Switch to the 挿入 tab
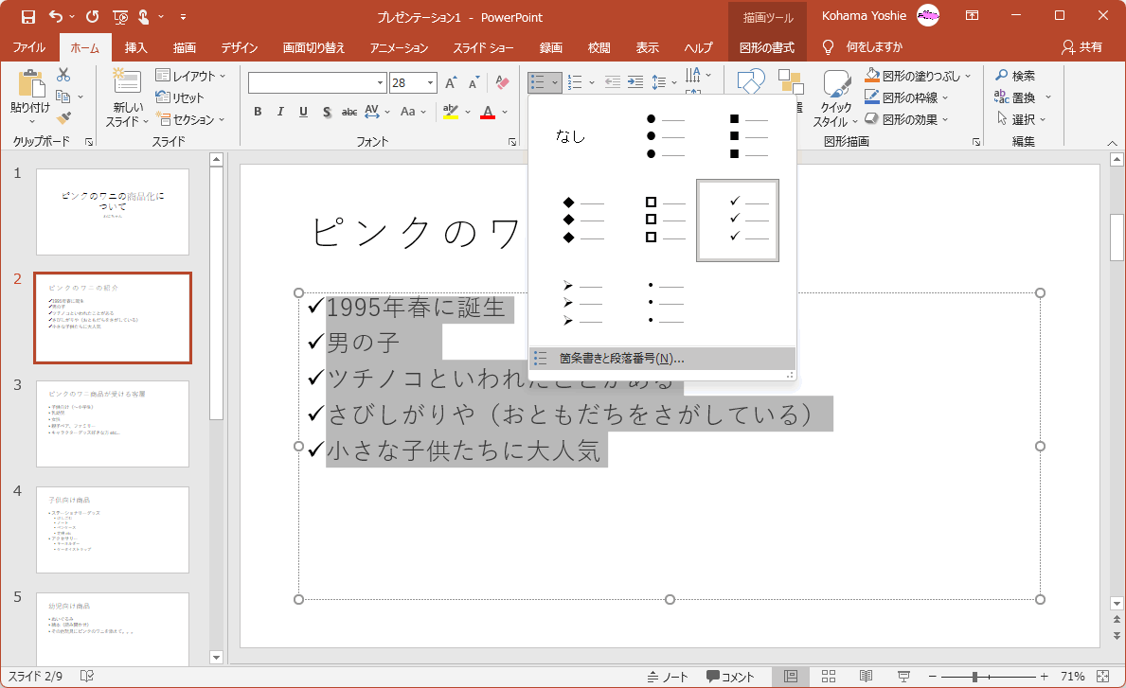Screen dimensions: 1126x688 135,47
